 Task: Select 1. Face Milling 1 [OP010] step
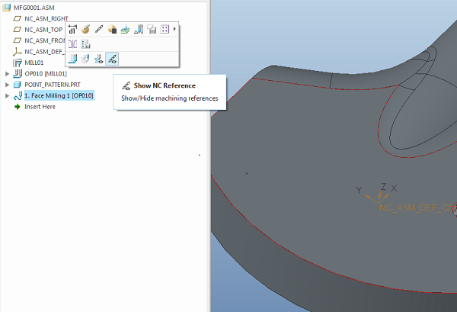(58, 95)
